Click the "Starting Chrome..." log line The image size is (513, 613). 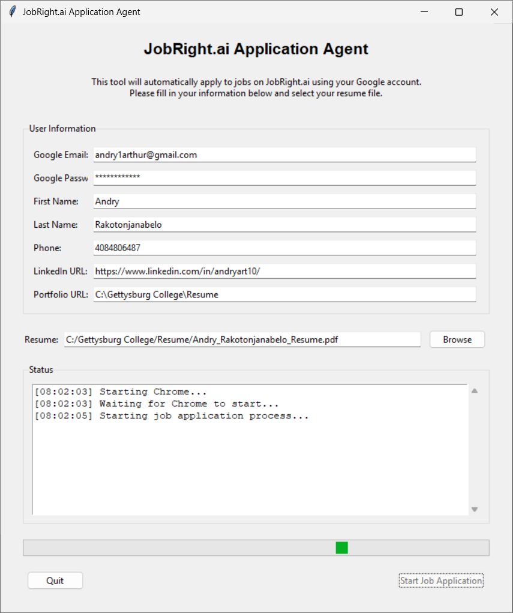(x=121, y=392)
